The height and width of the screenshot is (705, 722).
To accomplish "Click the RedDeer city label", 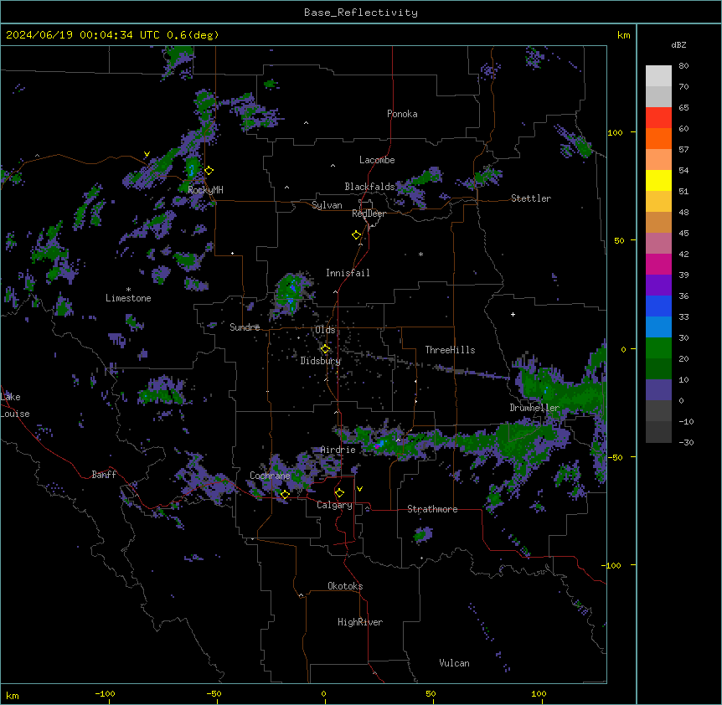I will point(369,214).
